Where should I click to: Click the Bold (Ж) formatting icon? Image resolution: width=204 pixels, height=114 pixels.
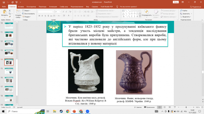[39, 16]
